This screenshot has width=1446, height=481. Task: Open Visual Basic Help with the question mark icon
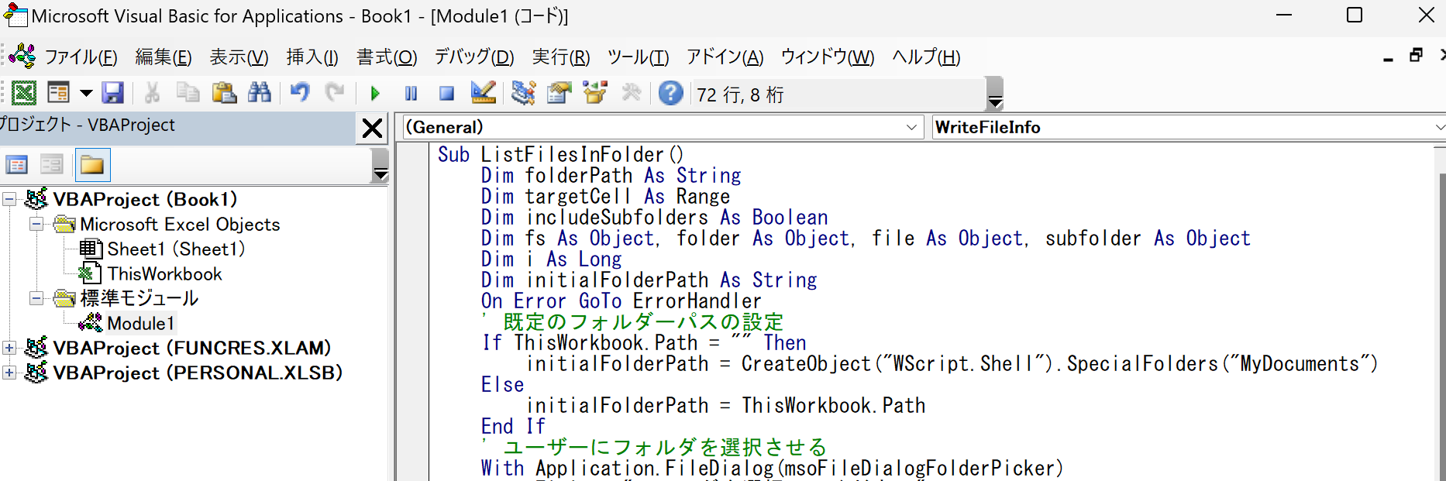670,94
